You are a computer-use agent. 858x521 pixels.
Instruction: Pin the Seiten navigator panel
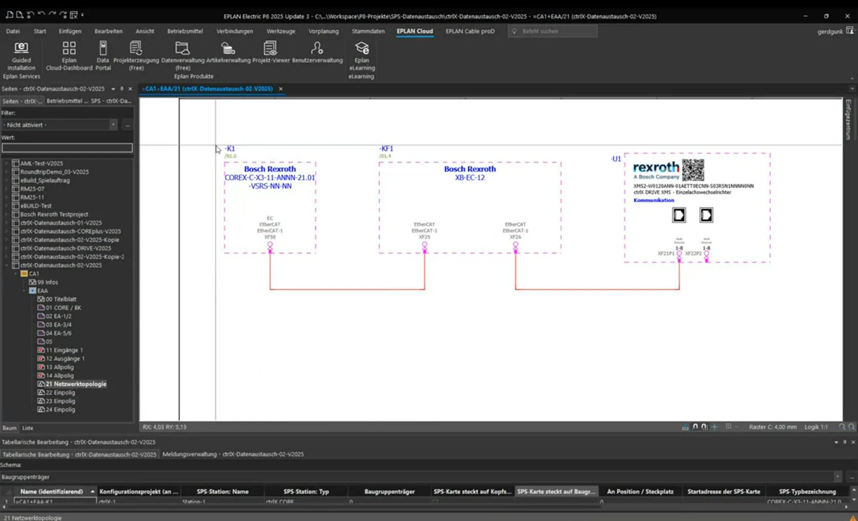121,89
